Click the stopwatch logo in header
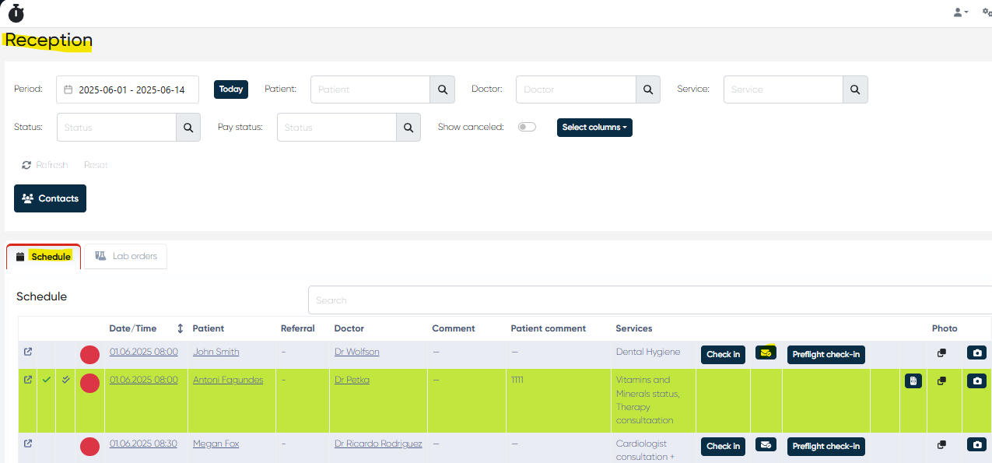The width and height of the screenshot is (992, 463). (16, 12)
